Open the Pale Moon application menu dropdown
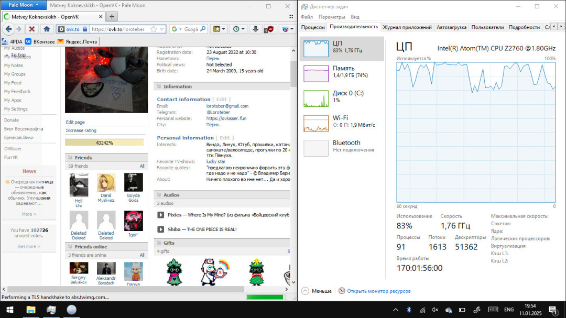566x318 pixels. click(24, 5)
